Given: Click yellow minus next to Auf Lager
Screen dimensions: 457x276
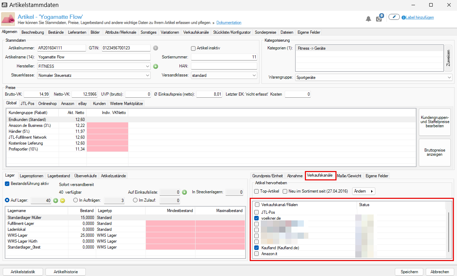Looking at the screenshot, I should (63, 201).
